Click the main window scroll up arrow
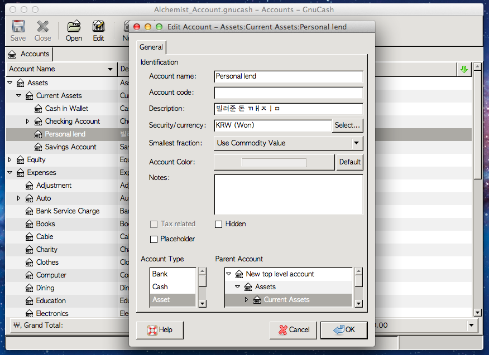This screenshot has height=355, width=489. tap(477, 66)
